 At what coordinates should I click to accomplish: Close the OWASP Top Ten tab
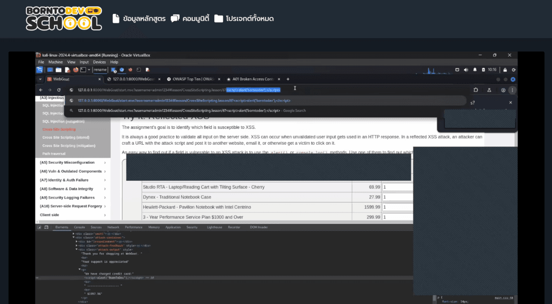pyautogui.click(x=219, y=79)
